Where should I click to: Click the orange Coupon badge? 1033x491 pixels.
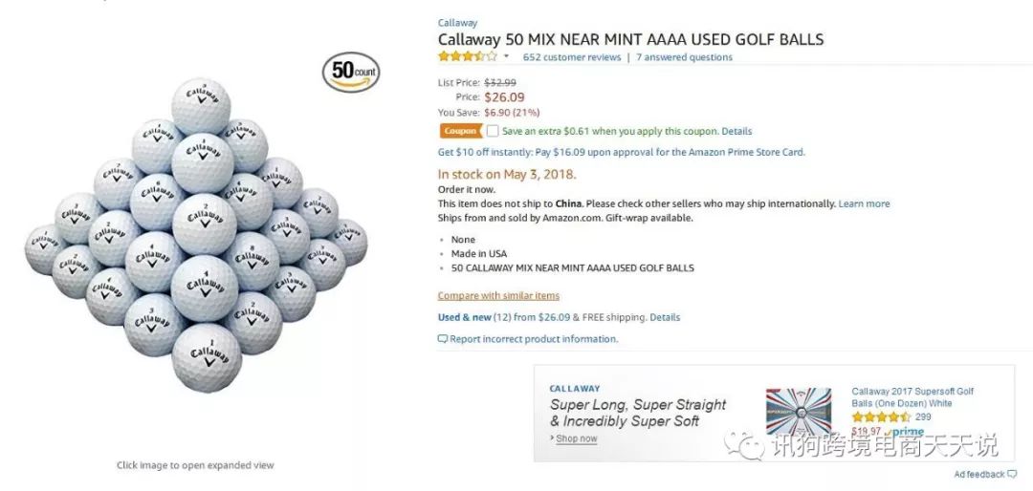460,131
